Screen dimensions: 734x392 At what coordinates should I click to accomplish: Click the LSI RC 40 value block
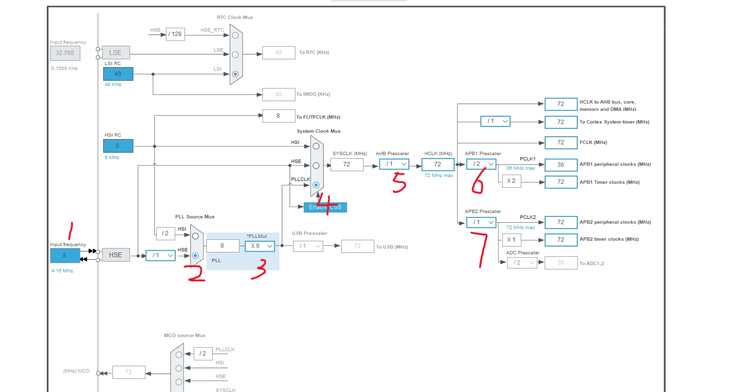click(x=118, y=74)
